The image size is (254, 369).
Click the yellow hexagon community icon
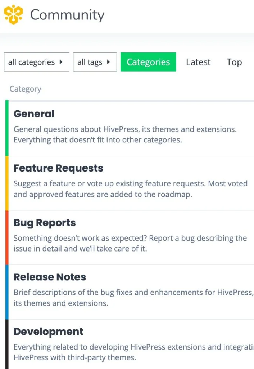14,14
